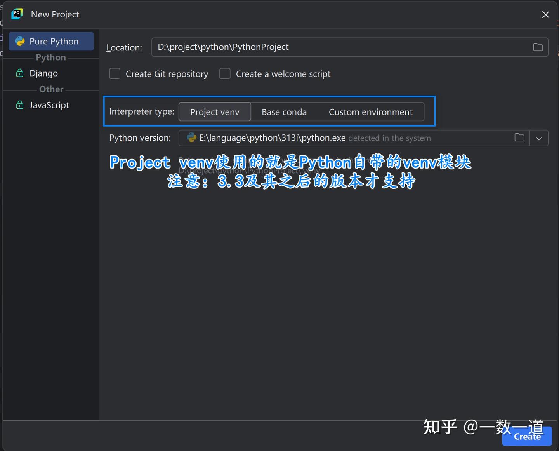Expand the Python version dropdown chevron
559x451 pixels.
[539, 138]
